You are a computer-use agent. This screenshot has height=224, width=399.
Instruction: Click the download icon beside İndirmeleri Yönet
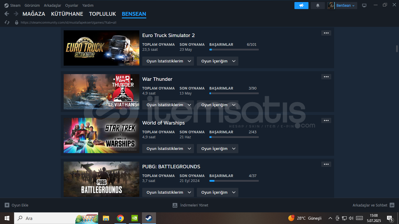pos(175,205)
